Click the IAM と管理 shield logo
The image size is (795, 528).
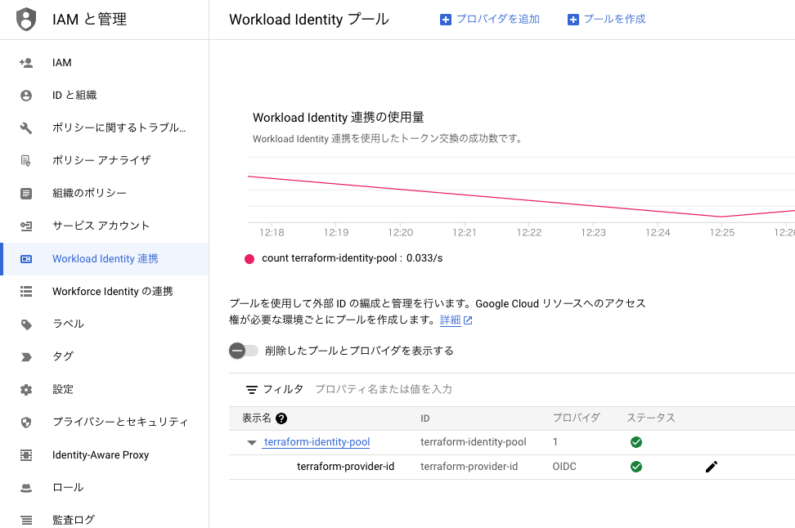click(26, 19)
